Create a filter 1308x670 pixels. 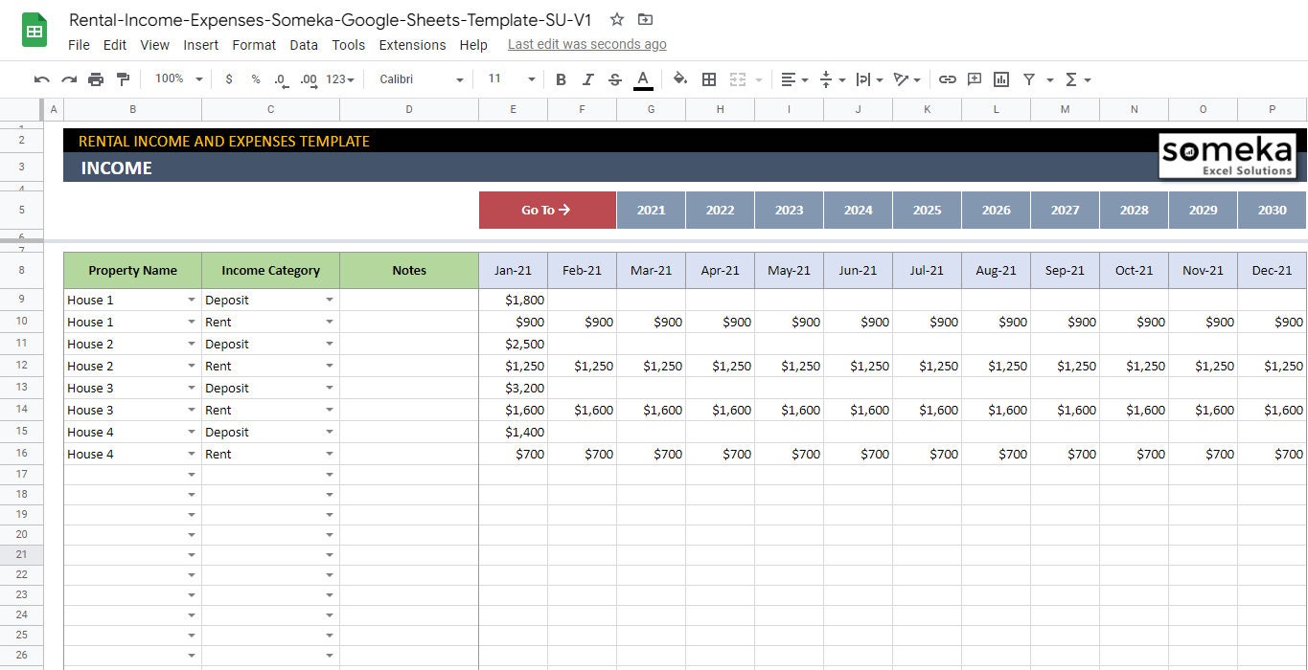pos(1027,79)
